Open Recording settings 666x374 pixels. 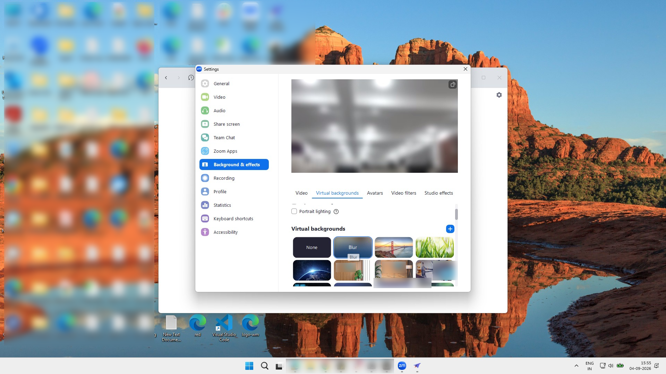(234, 178)
